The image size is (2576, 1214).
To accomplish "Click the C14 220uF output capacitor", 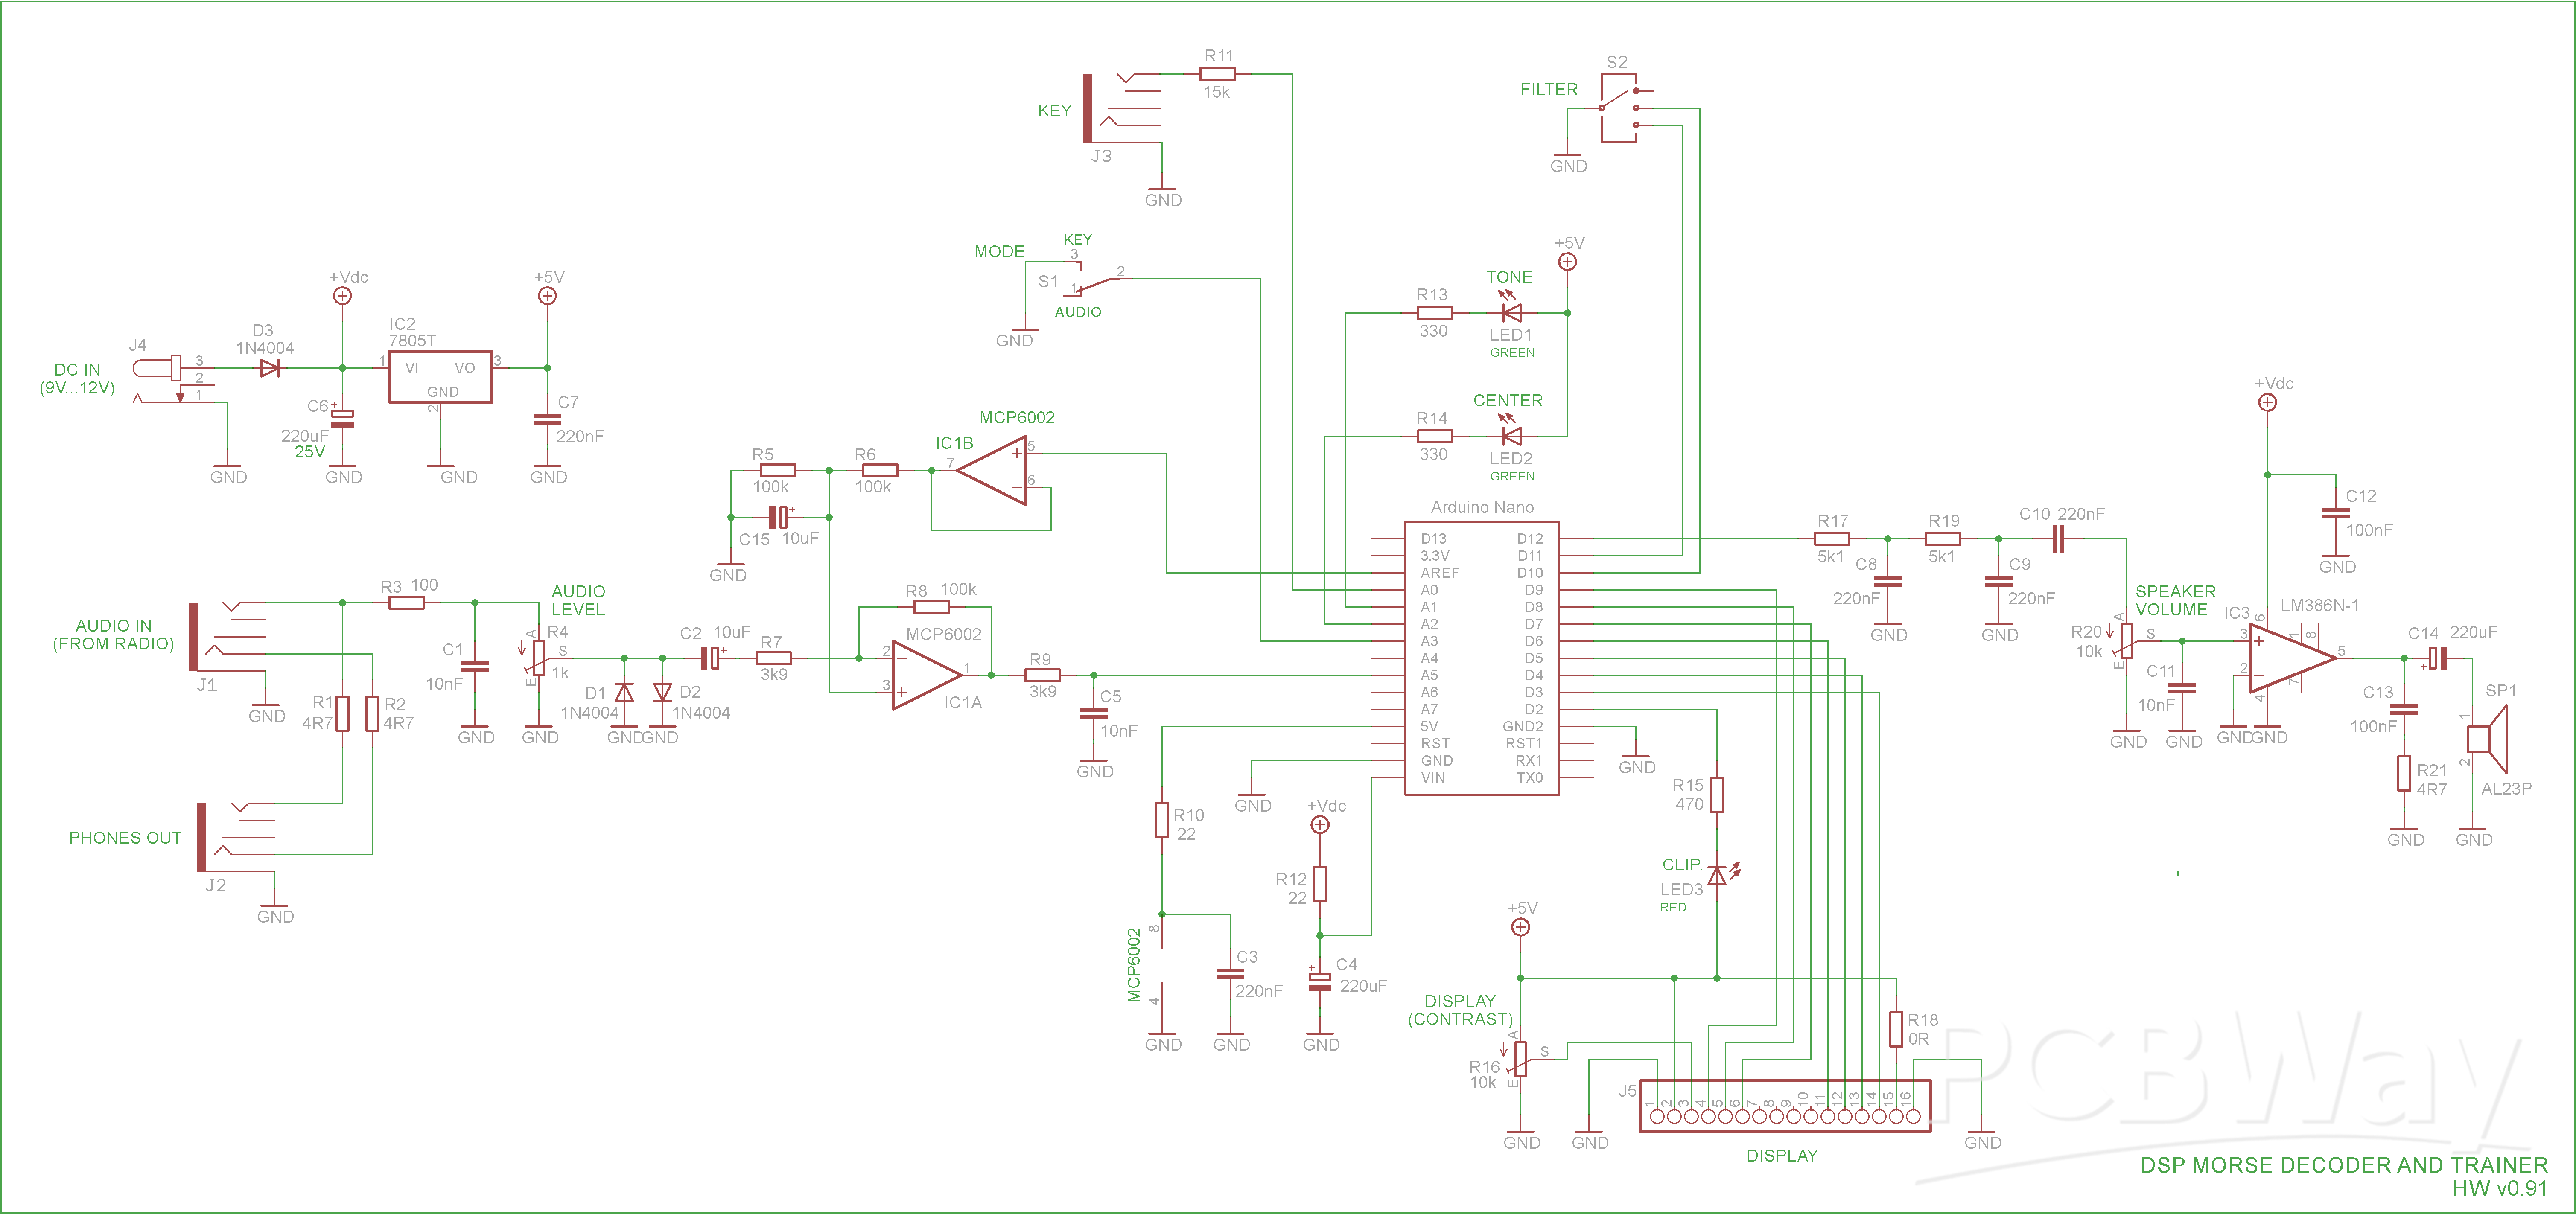I will pyautogui.click(x=2438, y=658).
